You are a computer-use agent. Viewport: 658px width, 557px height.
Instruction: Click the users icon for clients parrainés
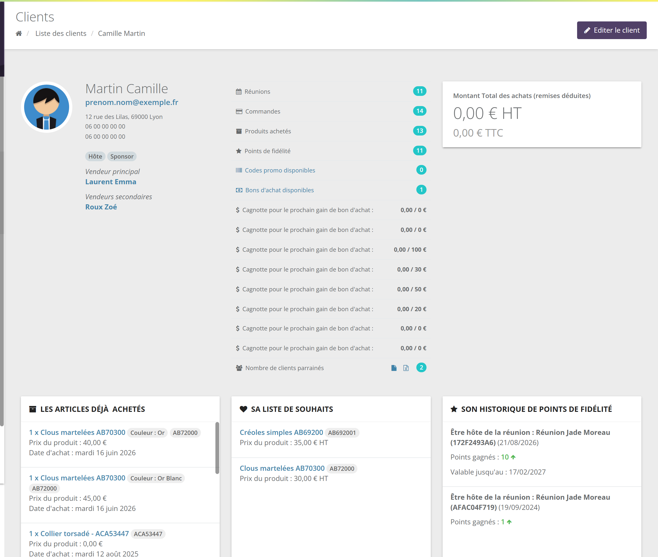pyautogui.click(x=239, y=368)
